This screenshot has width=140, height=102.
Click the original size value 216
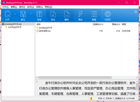coord(118,31)
